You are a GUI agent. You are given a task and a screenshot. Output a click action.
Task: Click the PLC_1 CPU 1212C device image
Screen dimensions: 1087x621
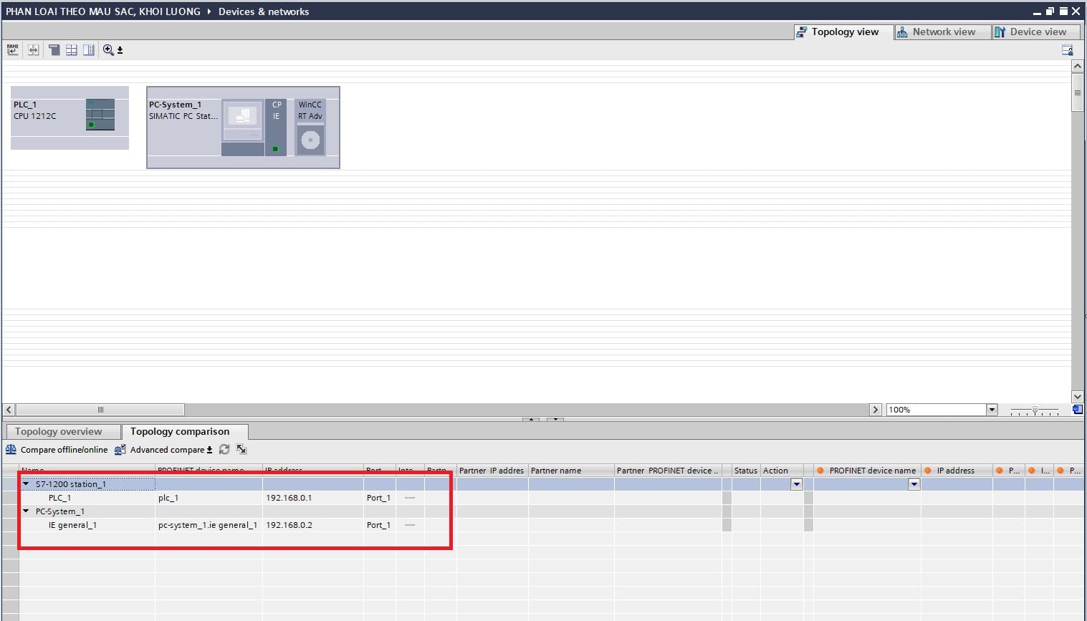click(100, 115)
